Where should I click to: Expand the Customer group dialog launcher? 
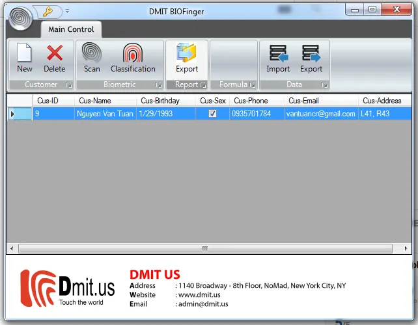(69, 85)
